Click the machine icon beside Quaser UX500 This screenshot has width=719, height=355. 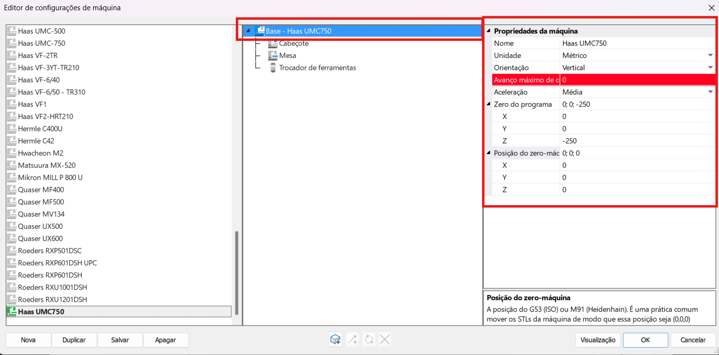[12, 226]
